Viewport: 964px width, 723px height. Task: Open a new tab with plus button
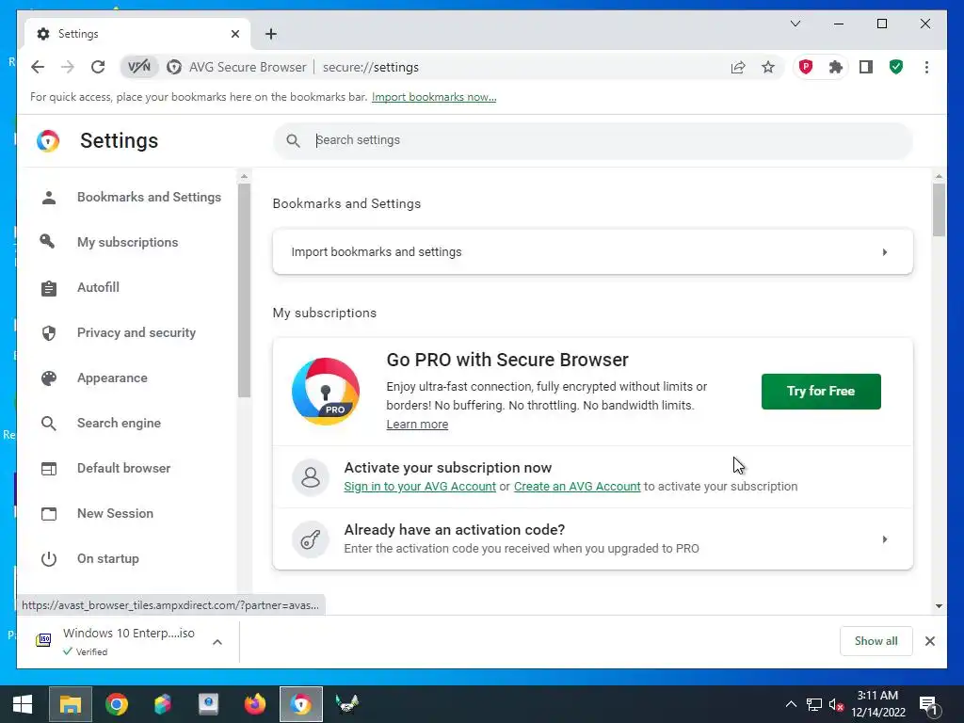point(271,34)
